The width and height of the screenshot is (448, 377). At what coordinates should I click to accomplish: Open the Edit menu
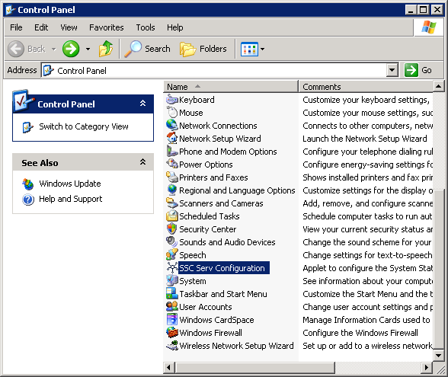tap(41, 27)
